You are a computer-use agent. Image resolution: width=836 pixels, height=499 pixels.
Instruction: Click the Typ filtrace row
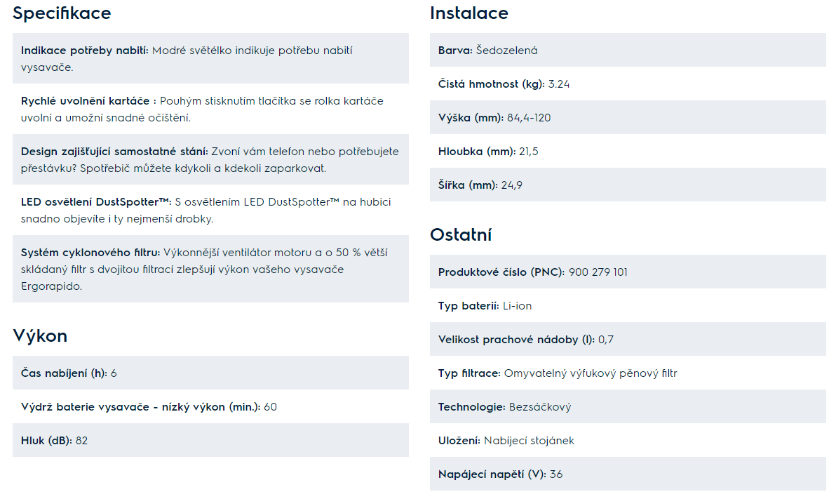click(628, 373)
